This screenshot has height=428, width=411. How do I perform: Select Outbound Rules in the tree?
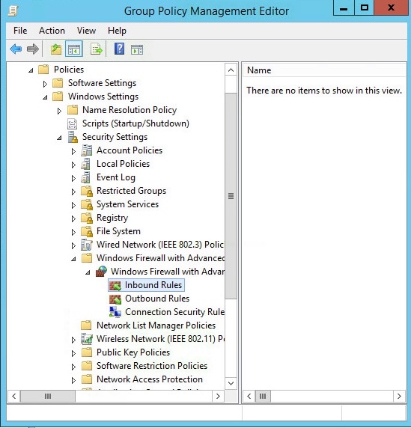point(157,299)
